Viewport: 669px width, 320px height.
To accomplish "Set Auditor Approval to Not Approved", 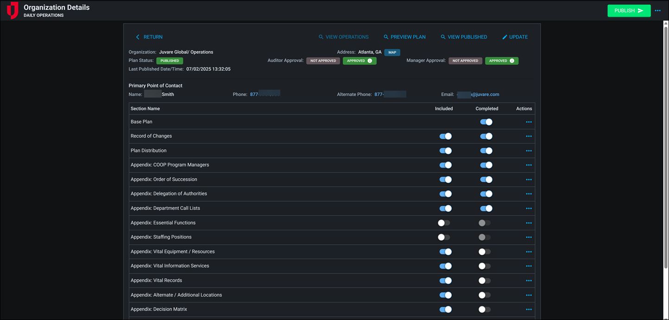I will [x=323, y=61].
